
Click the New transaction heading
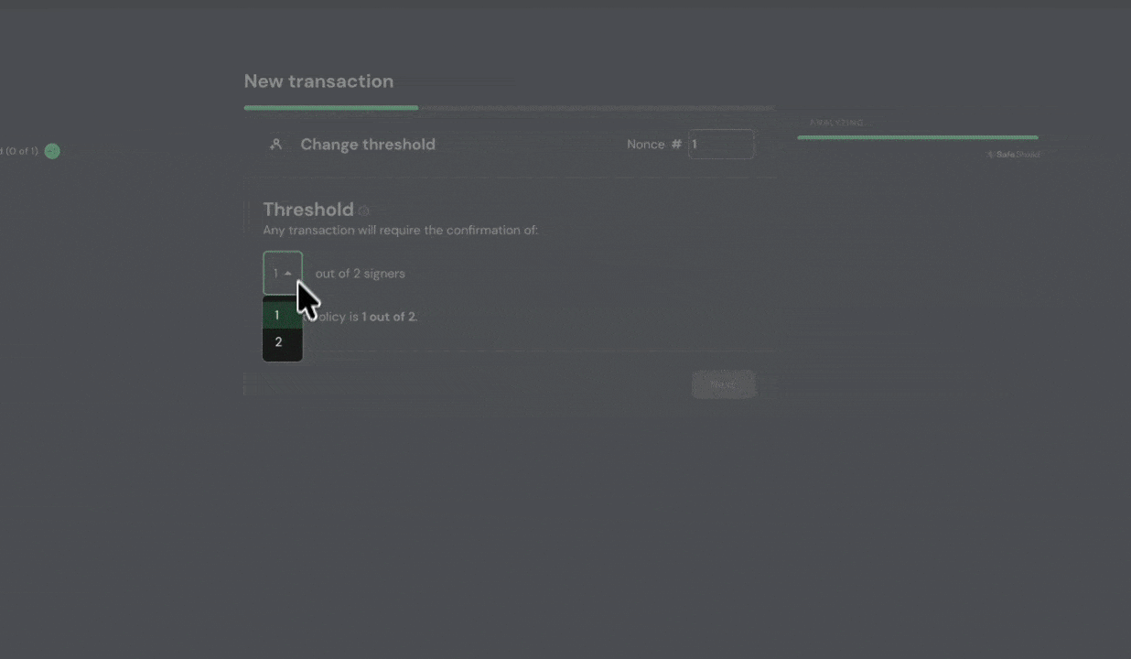click(x=318, y=81)
